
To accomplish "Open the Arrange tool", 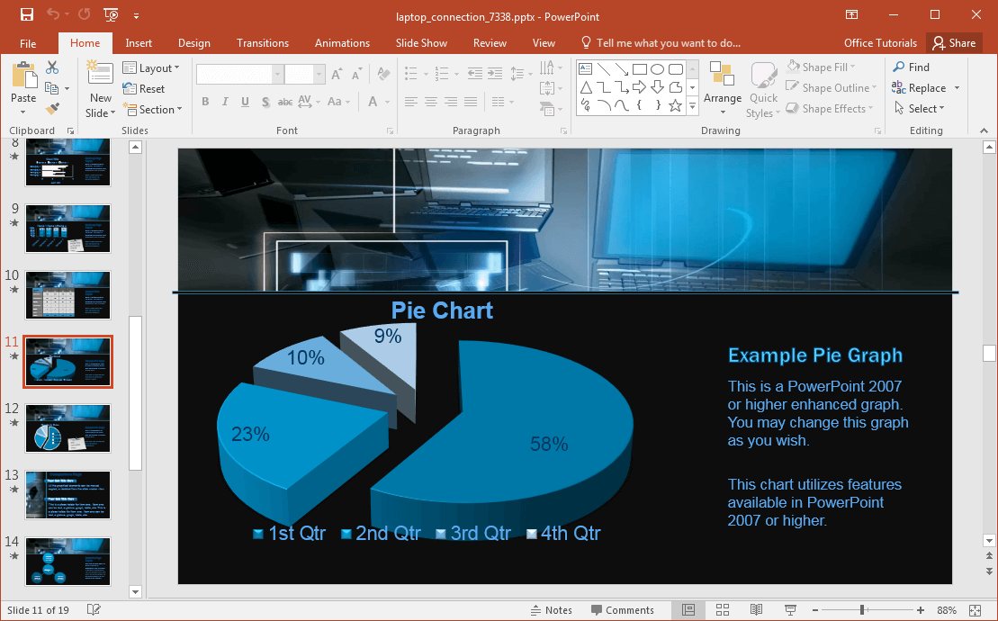I will 722,89.
